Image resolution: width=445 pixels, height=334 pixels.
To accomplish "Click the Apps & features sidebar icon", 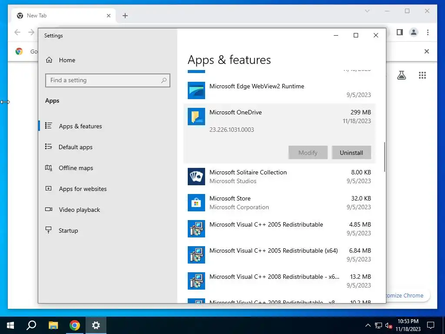I will pos(49,126).
